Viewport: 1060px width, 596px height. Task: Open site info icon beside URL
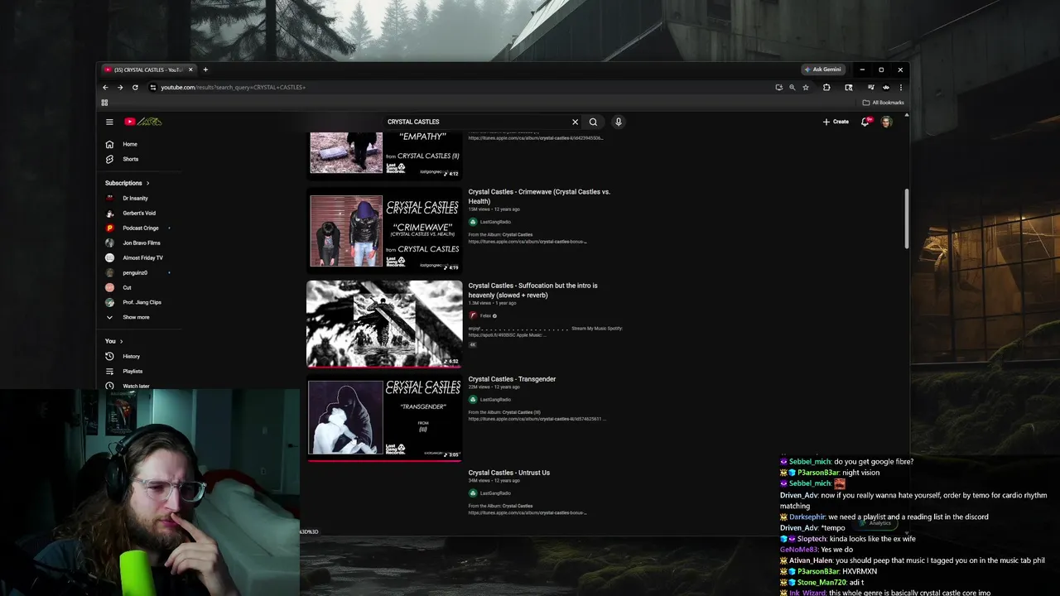pos(152,87)
